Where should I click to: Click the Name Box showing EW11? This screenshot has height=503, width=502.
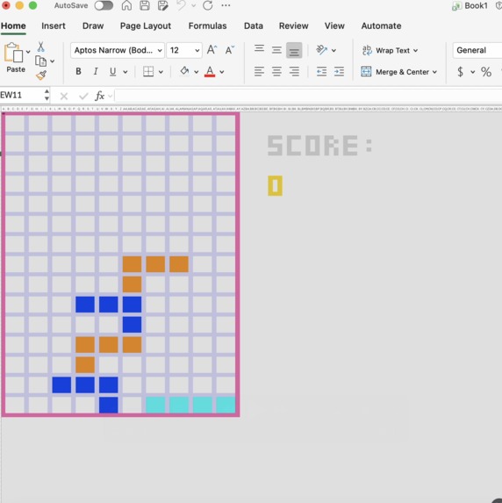(21, 96)
